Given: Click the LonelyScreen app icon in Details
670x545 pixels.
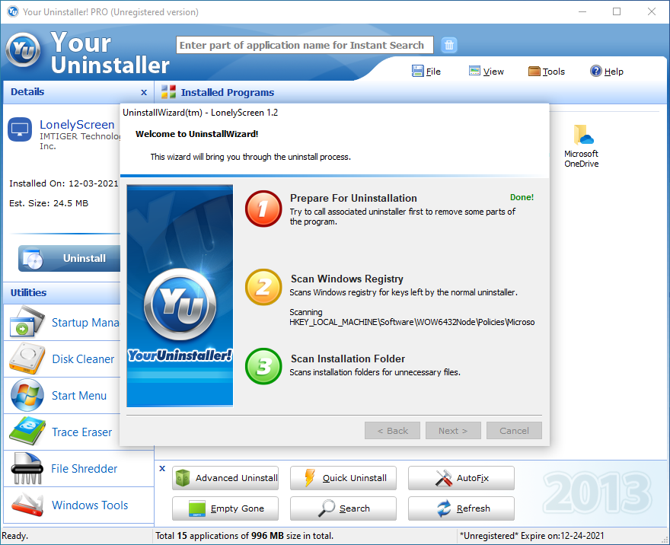Looking at the screenshot, I should 20,129.
